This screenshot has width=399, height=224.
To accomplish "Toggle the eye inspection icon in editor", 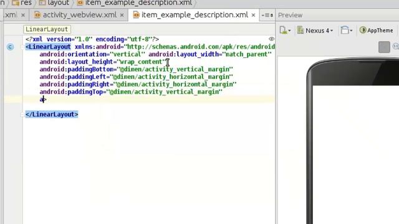I will click(271, 39).
